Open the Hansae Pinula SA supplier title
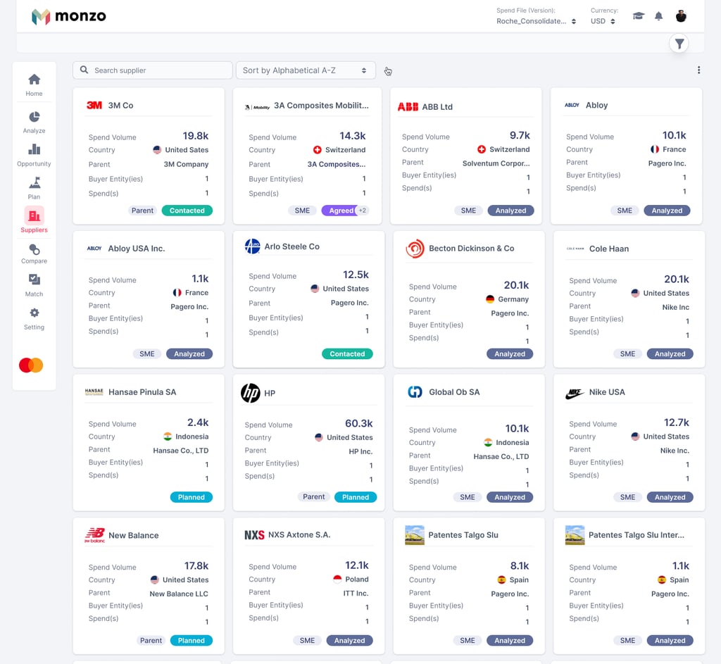Viewport: 721px width, 664px height. pos(142,392)
